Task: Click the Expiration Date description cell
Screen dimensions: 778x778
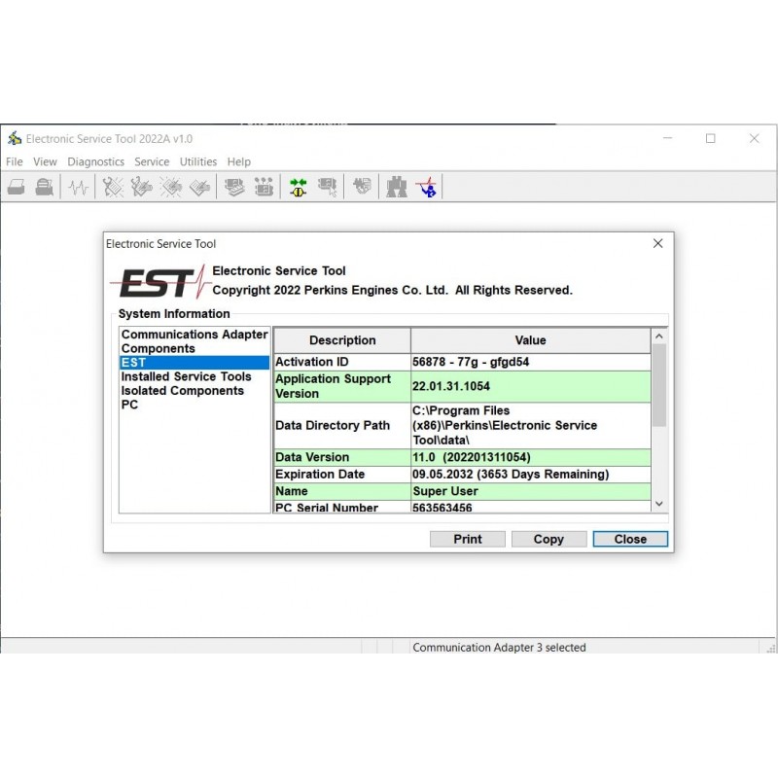Action: (342, 474)
